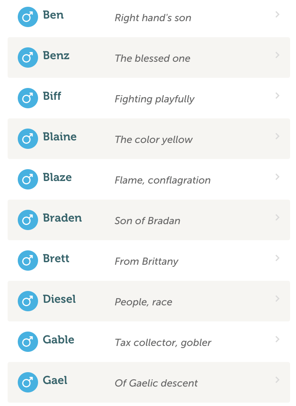This screenshot has height=406, width=296.
Task: Click the chevron arrow on Blaine row
Action: [277, 136]
